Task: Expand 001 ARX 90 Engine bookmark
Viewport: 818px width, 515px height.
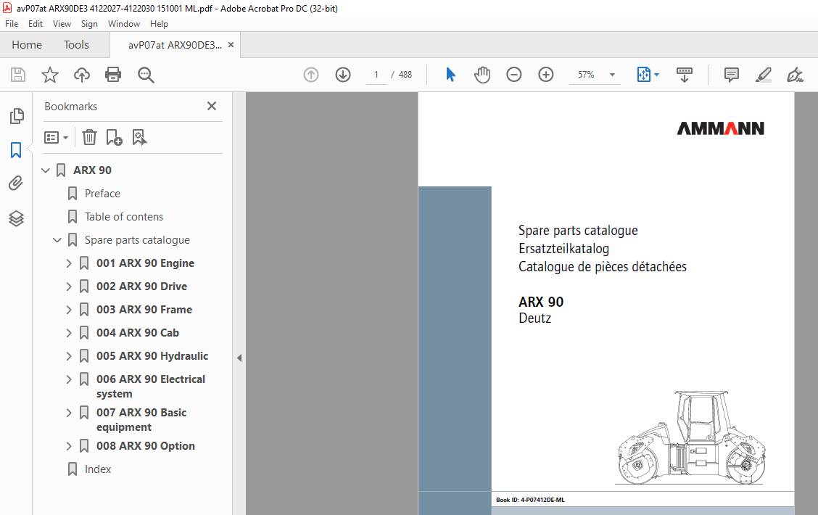Action: (x=69, y=263)
